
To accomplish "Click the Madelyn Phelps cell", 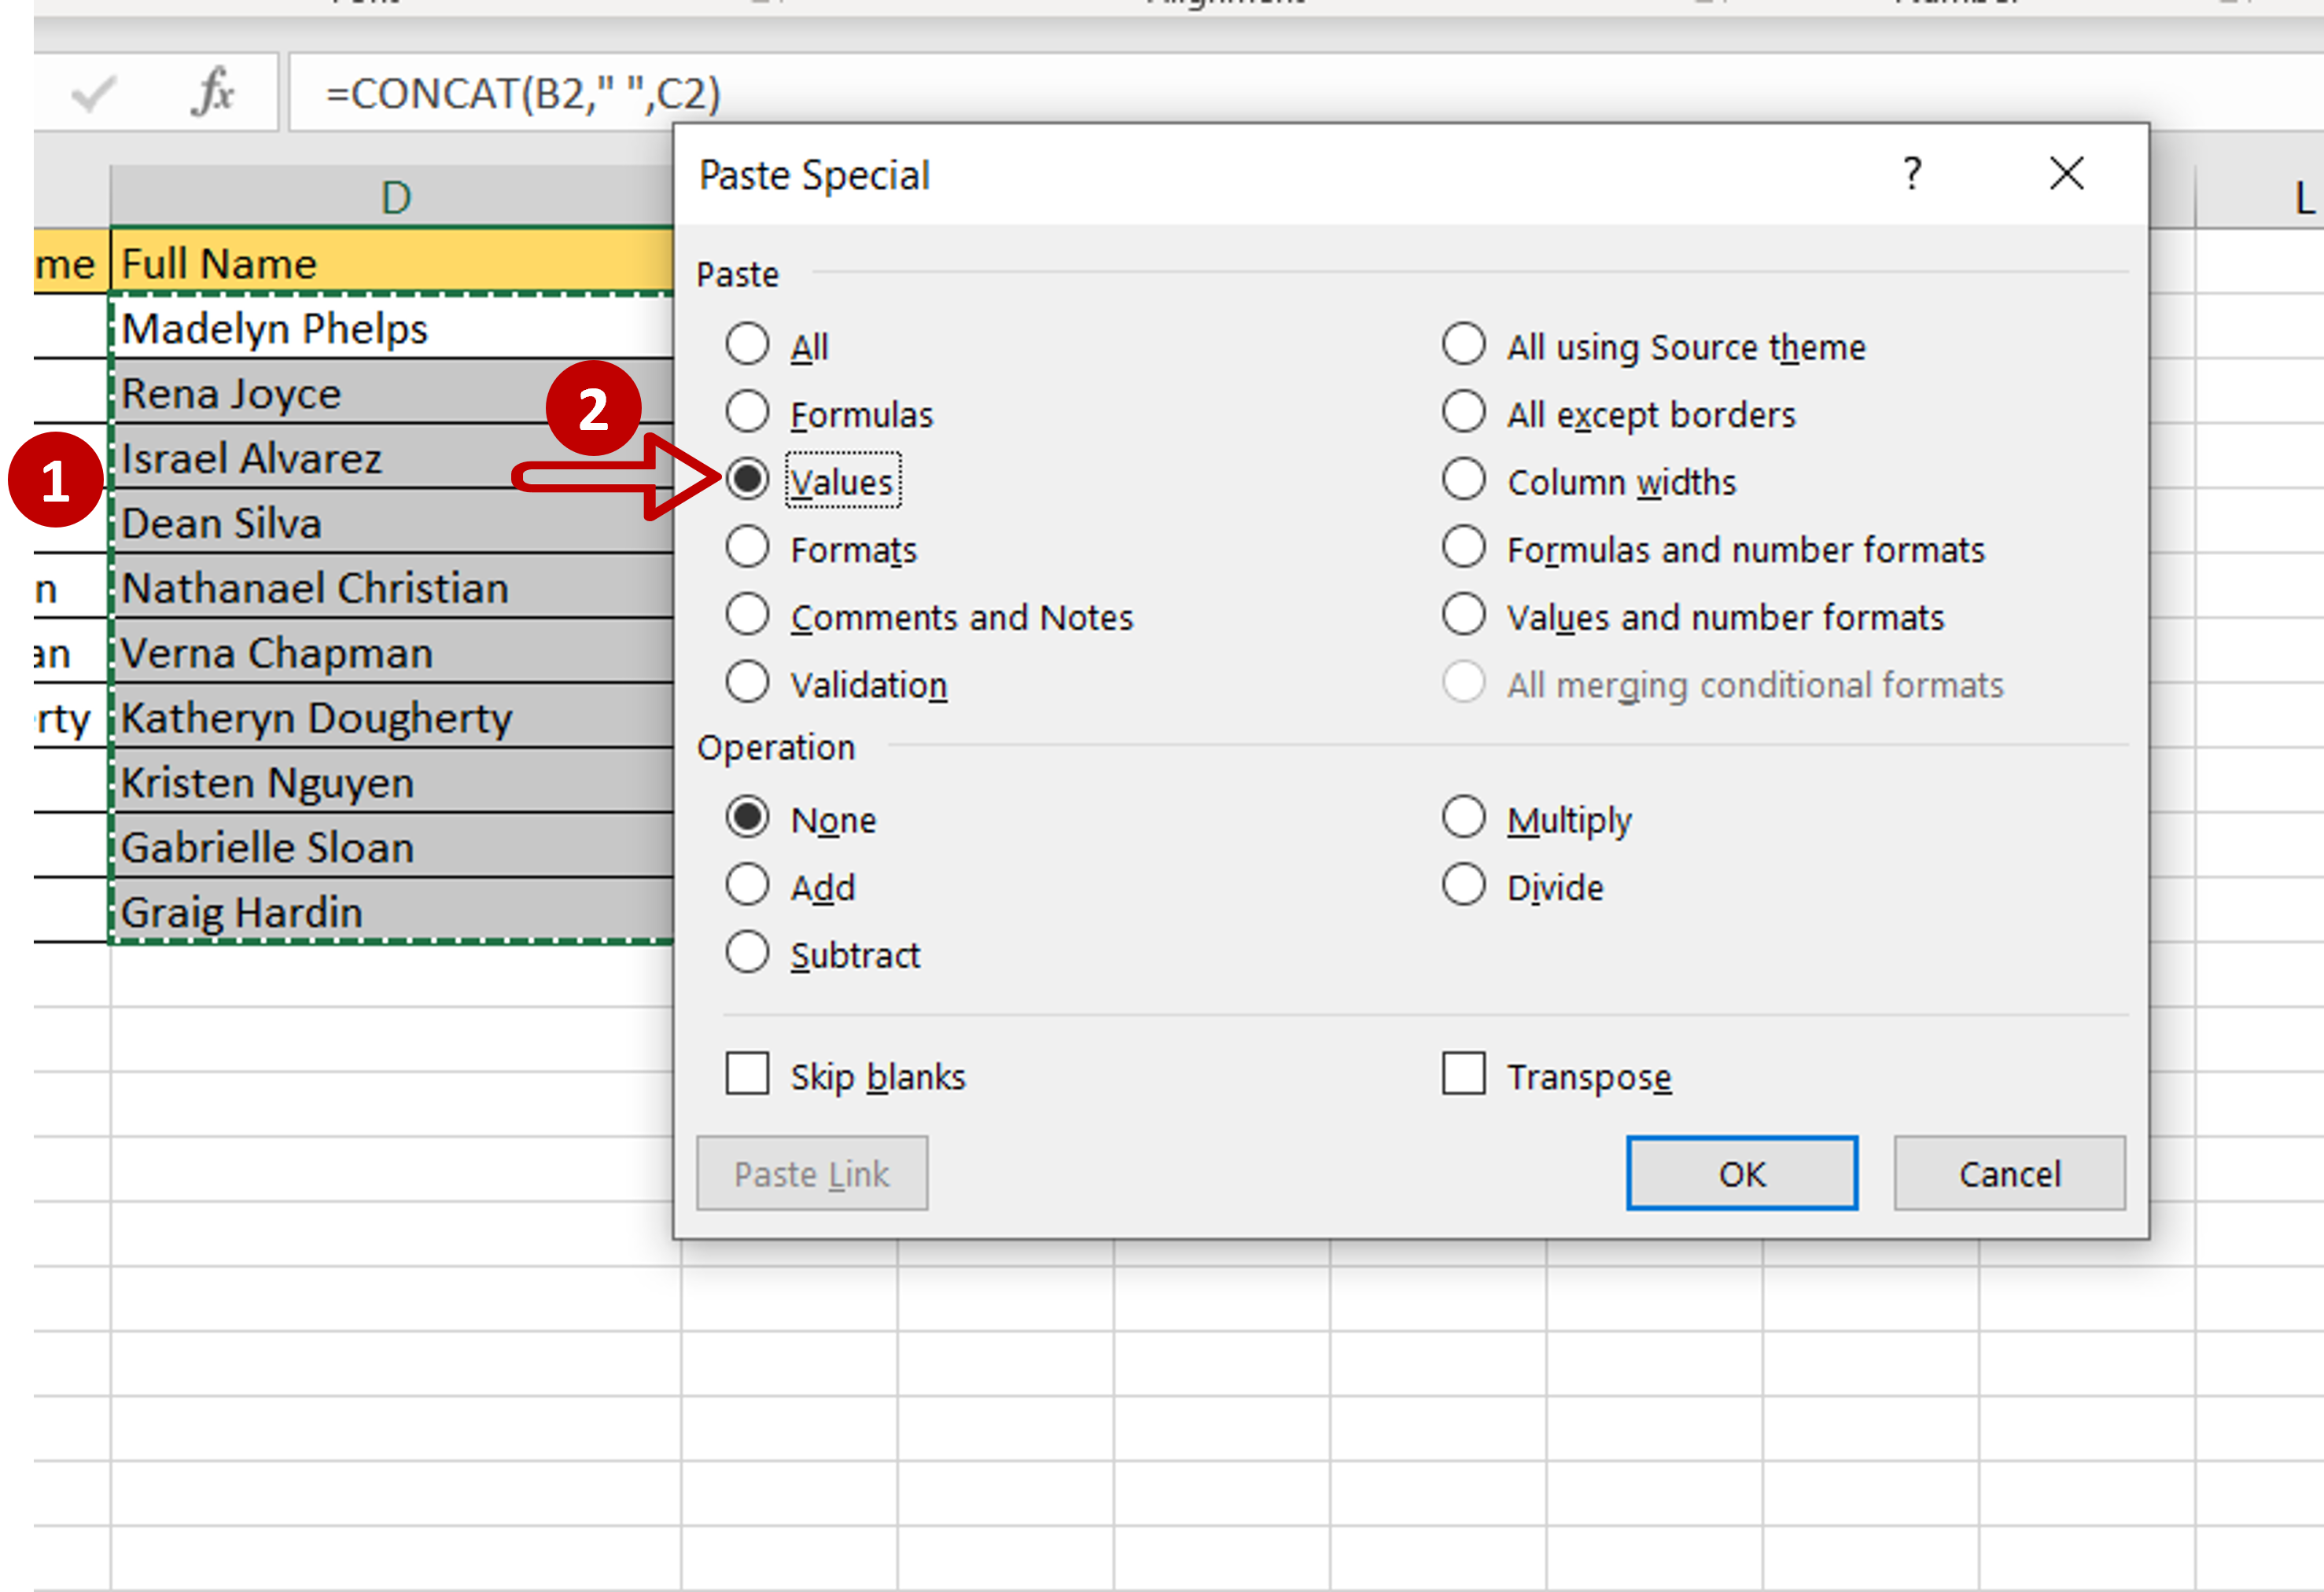I will pos(392,327).
